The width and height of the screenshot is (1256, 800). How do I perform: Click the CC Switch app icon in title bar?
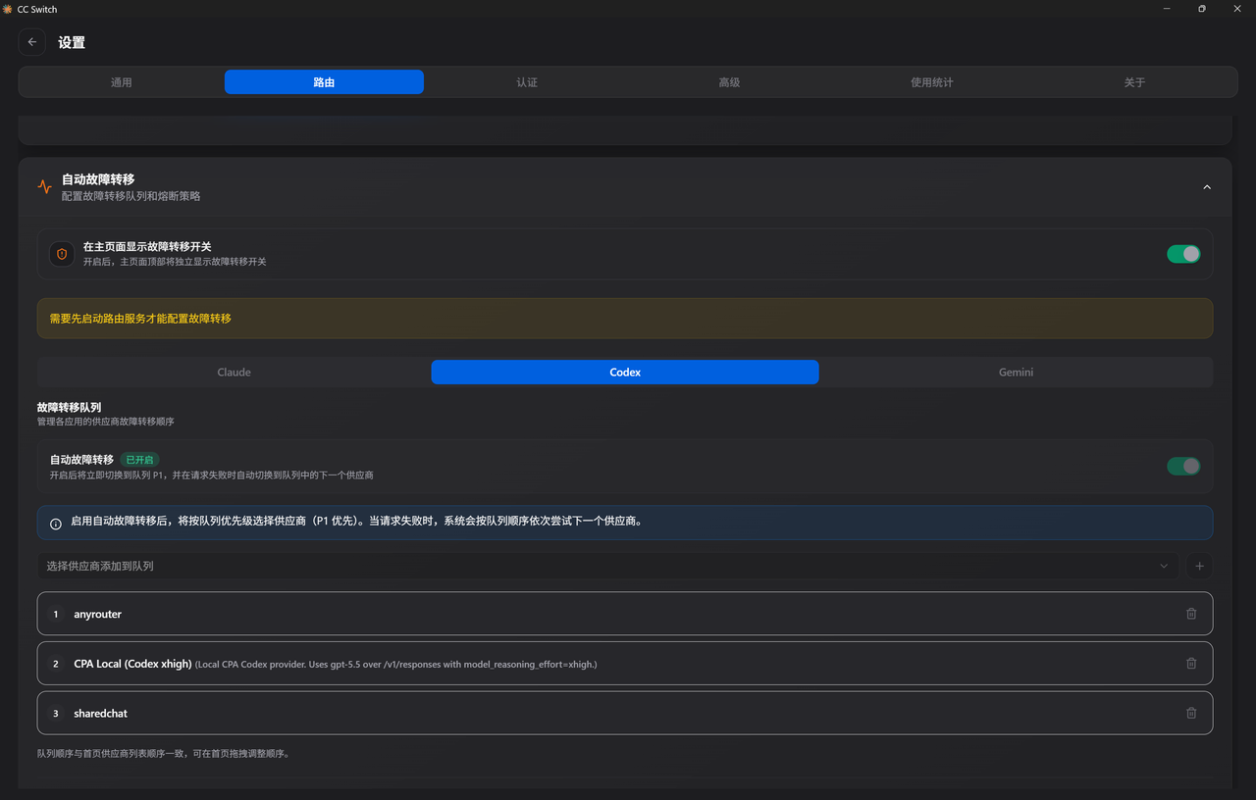(x=8, y=9)
